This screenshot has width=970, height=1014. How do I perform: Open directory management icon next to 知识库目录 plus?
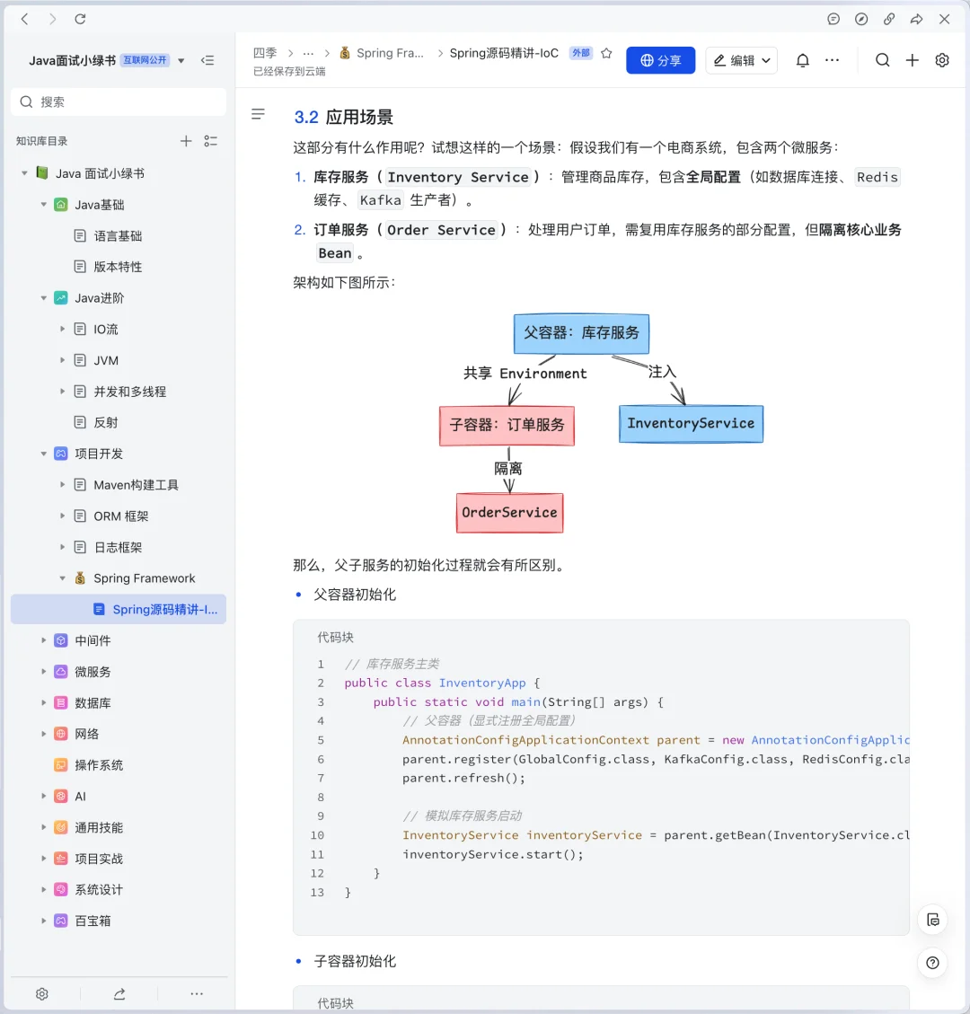click(x=211, y=141)
